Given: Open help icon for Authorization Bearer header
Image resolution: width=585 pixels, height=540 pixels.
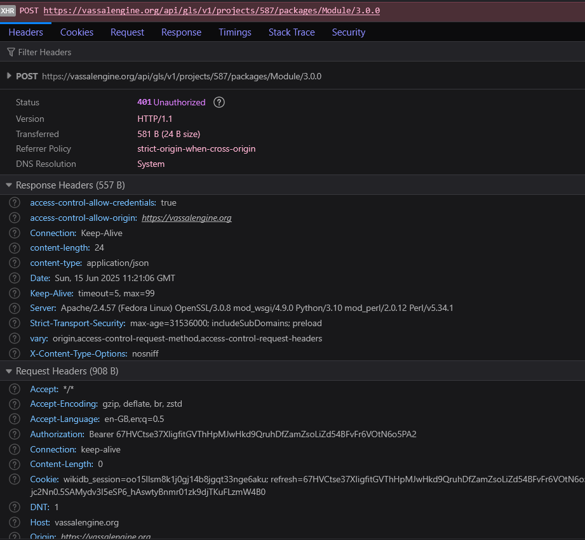Looking at the screenshot, I should tap(15, 434).
